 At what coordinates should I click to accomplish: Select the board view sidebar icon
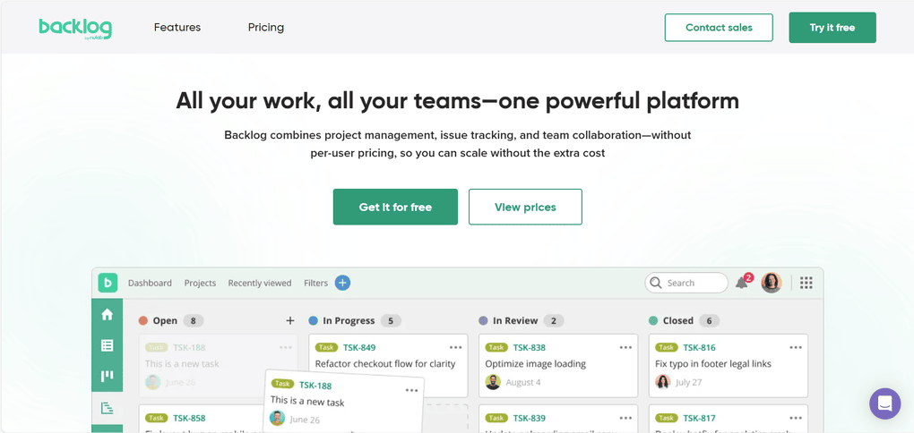pos(107,377)
